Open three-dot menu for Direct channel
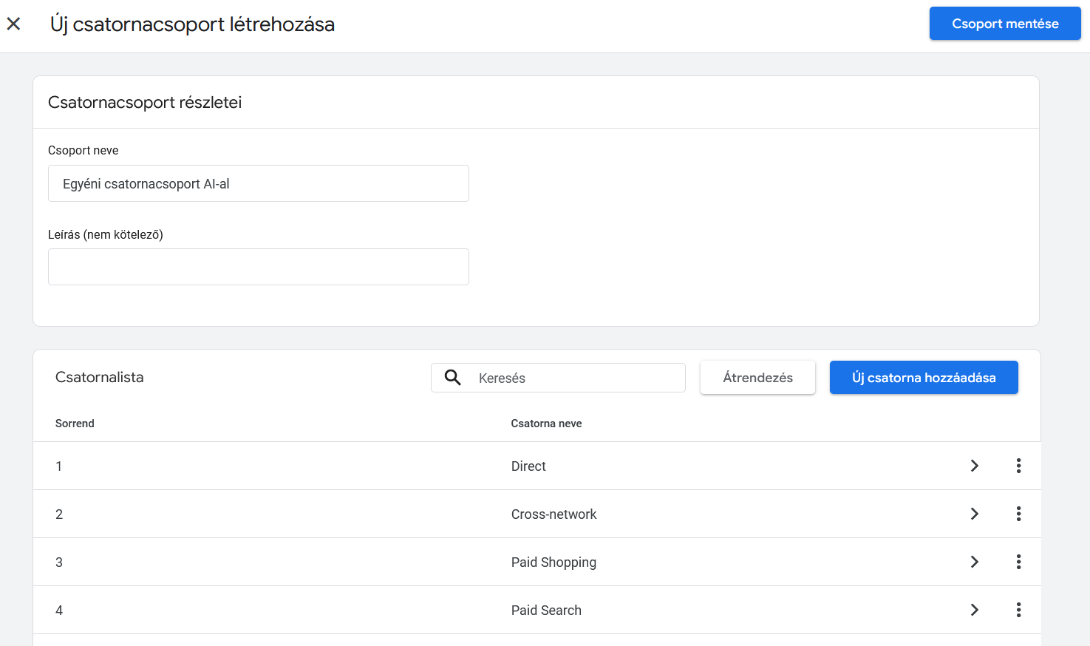 pos(1018,466)
